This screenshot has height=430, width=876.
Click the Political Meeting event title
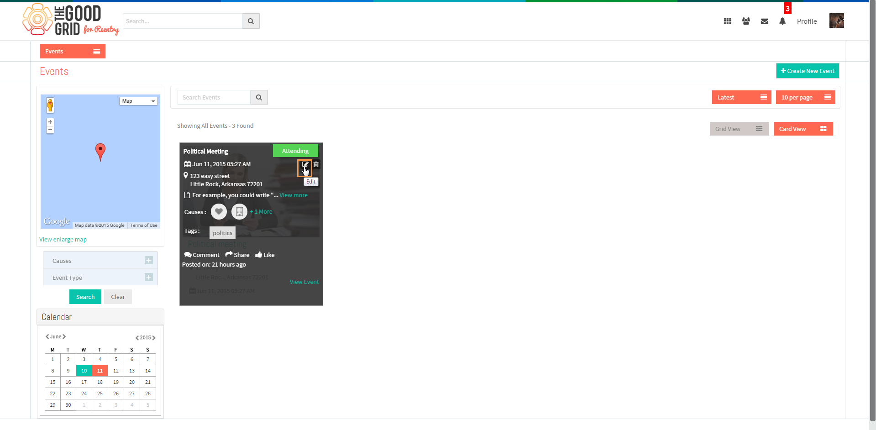205,151
